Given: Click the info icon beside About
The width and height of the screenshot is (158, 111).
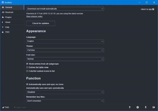Looking at the screenshot, I should click(3, 22).
